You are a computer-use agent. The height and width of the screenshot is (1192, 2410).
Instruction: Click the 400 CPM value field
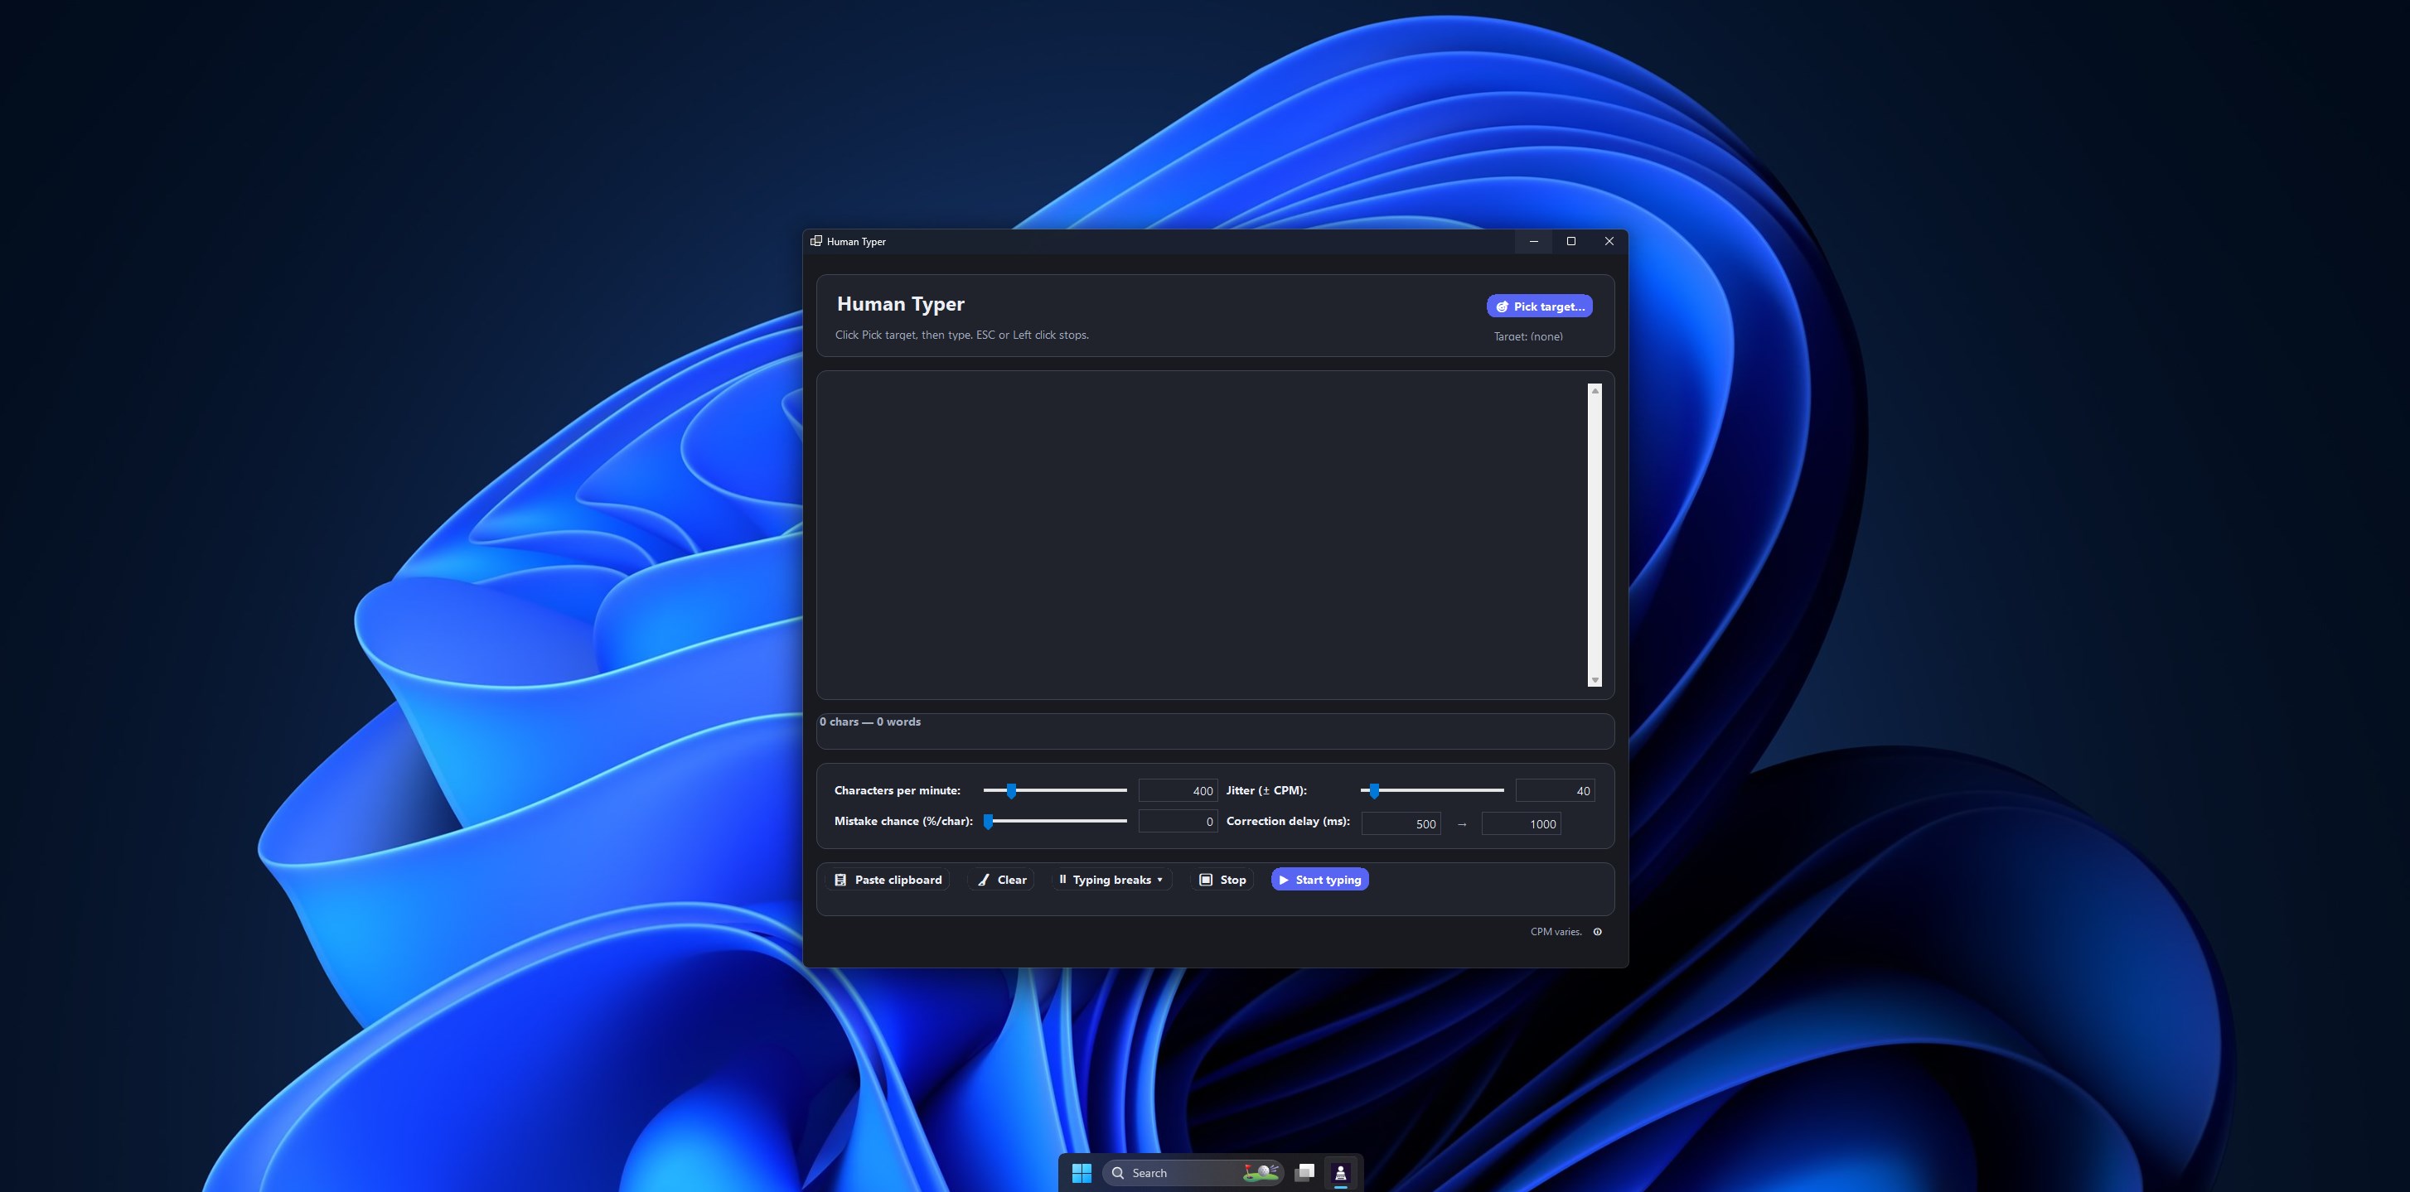coord(1177,790)
